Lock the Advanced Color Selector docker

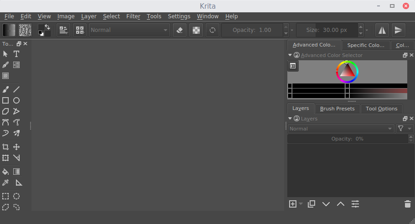(297, 55)
